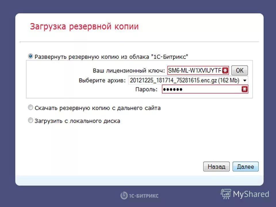Select upload from local disk option
276x207 pixels.
[30, 120]
